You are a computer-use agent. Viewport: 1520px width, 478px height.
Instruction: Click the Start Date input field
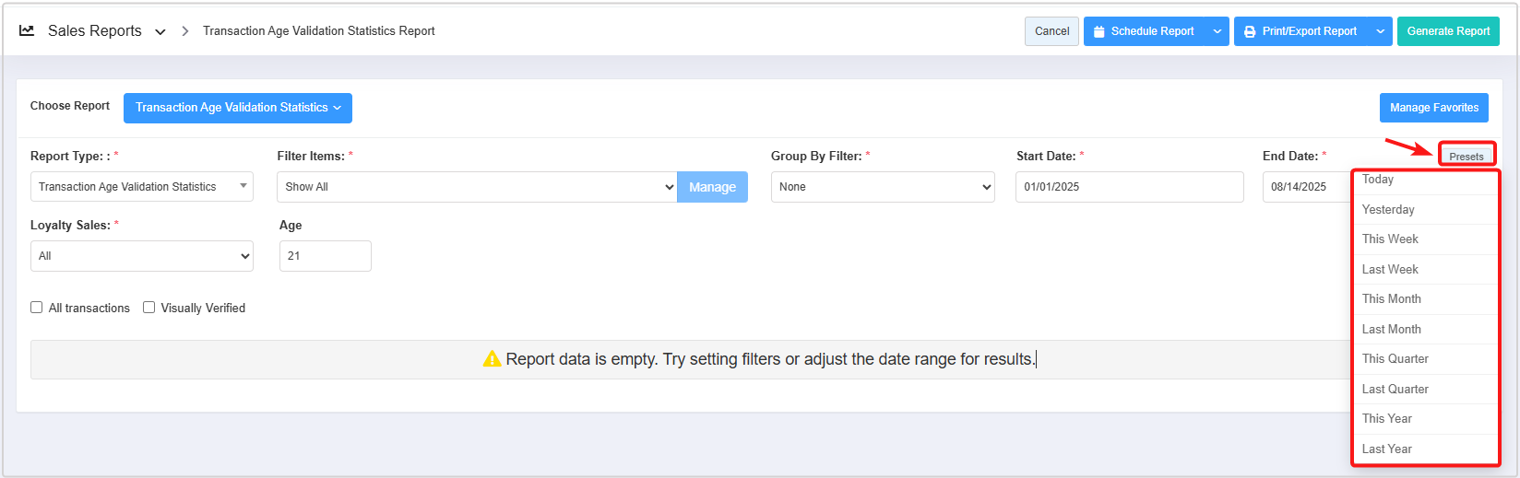click(1128, 187)
